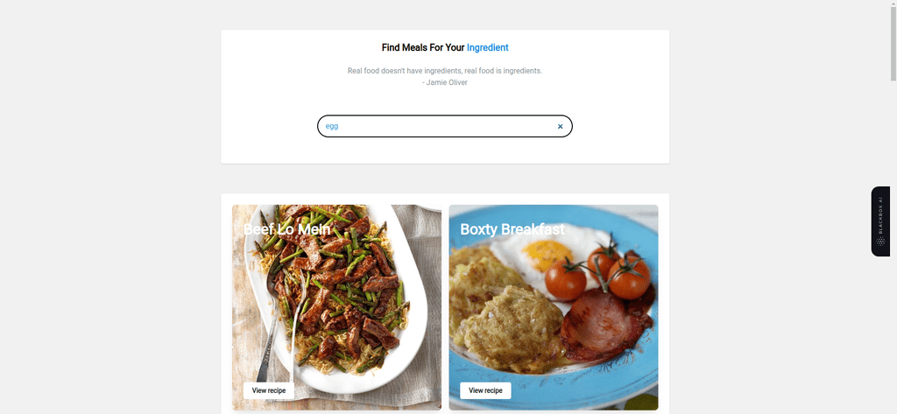Click the Blackbox AI logo icon
This screenshot has height=414, width=897.
(880, 242)
